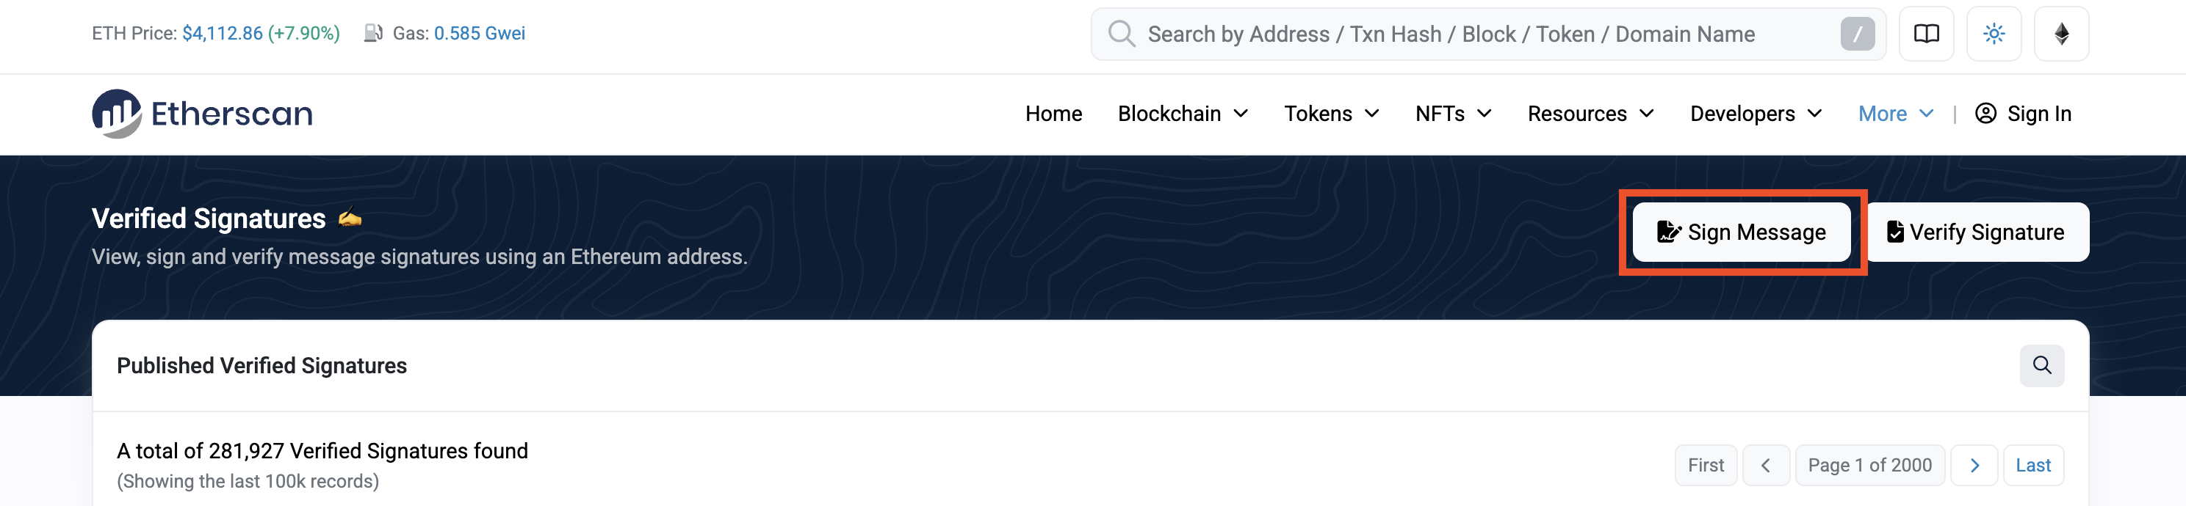
Task: Go to the next page arrow
Action: (1974, 466)
